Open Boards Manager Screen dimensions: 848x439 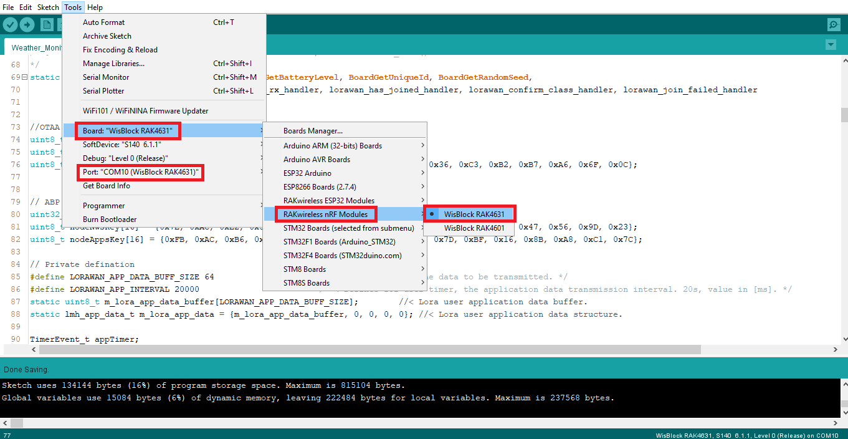coord(313,131)
